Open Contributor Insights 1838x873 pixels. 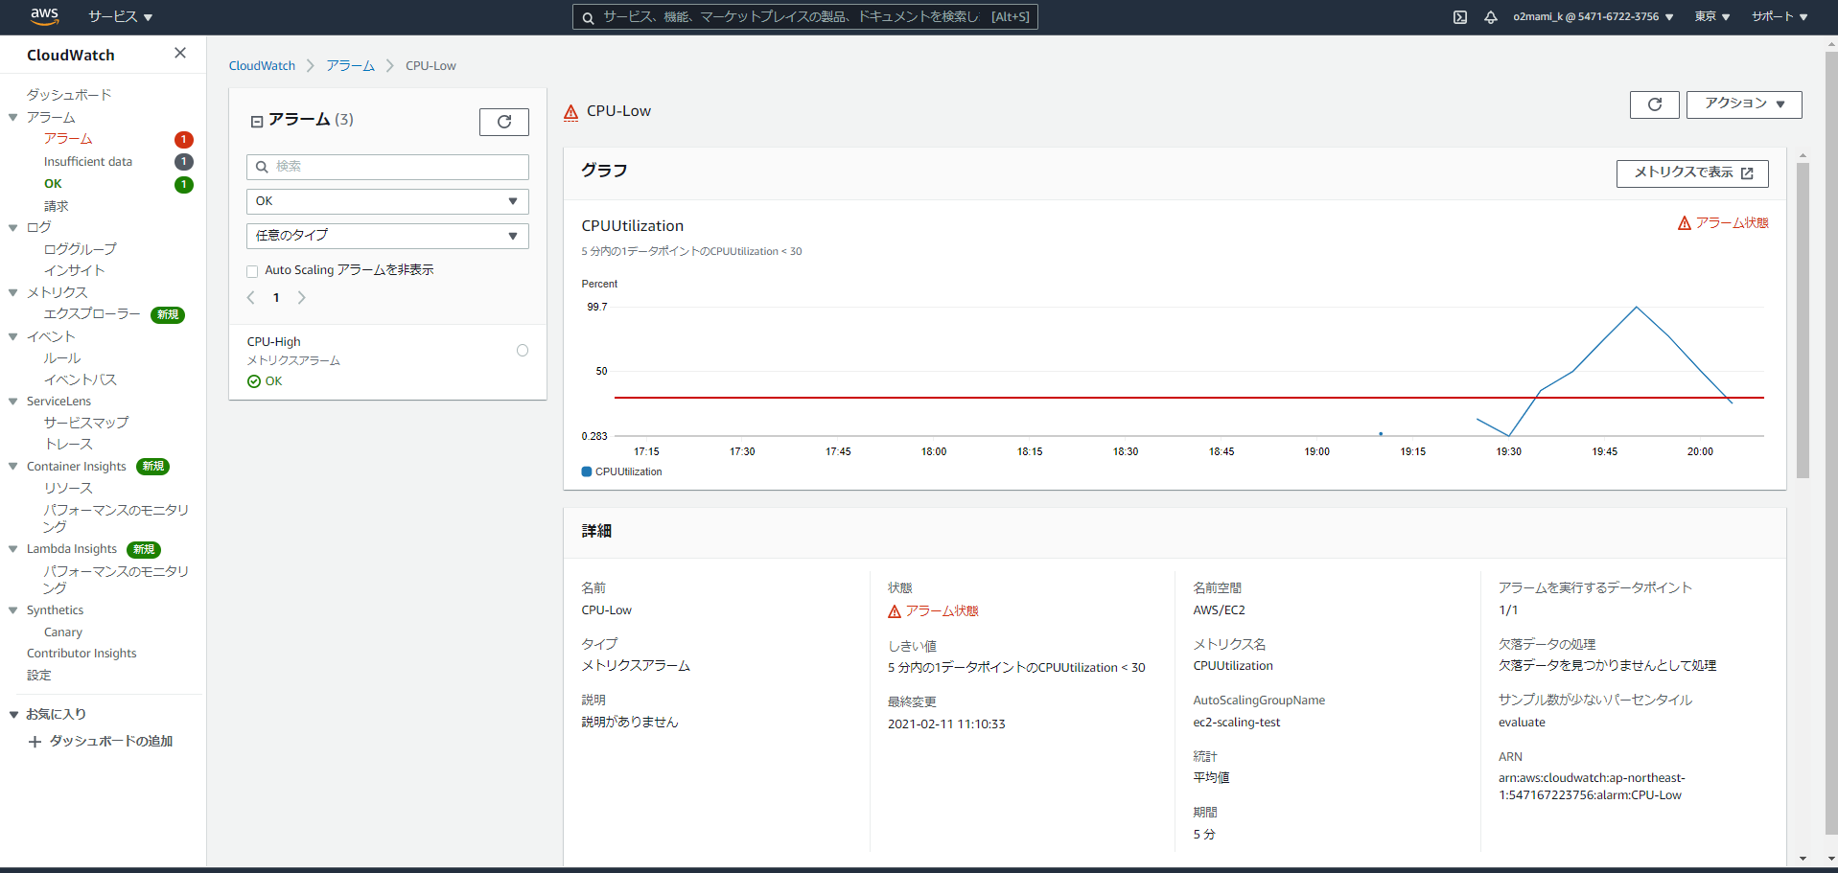point(81,654)
